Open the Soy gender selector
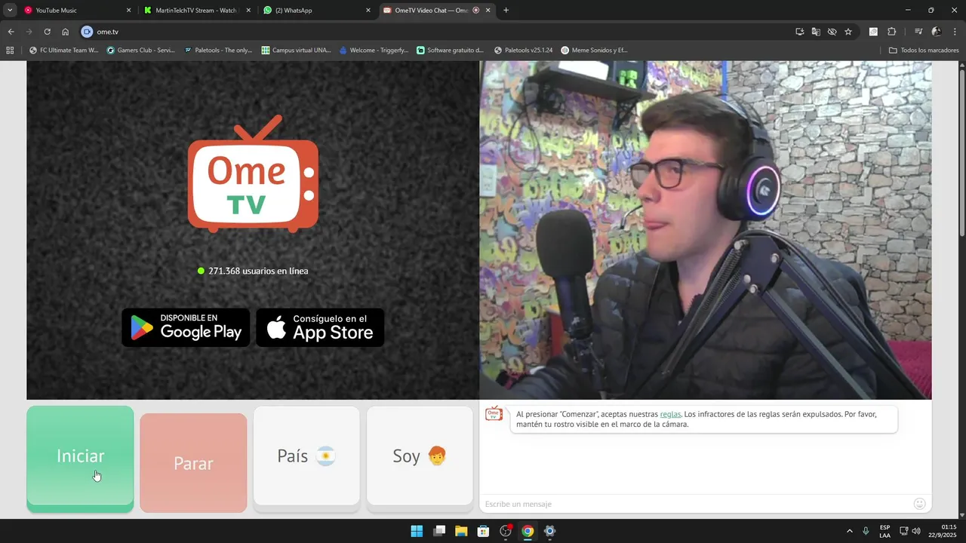966x543 pixels. [x=420, y=456]
